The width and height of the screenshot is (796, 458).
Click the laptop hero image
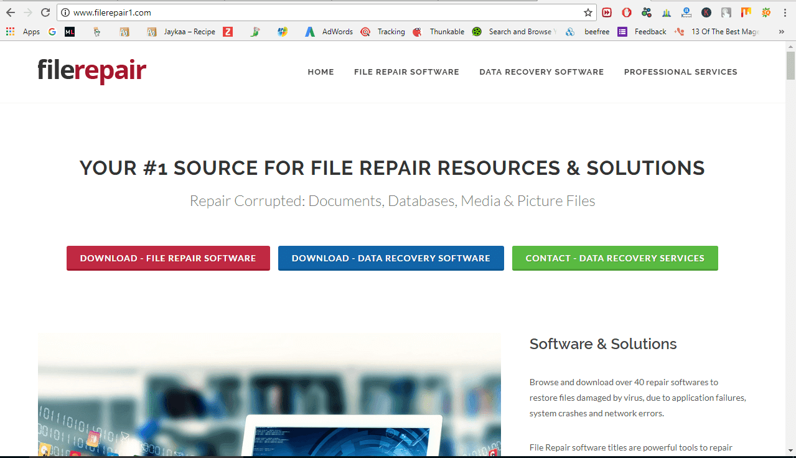click(x=269, y=395)
